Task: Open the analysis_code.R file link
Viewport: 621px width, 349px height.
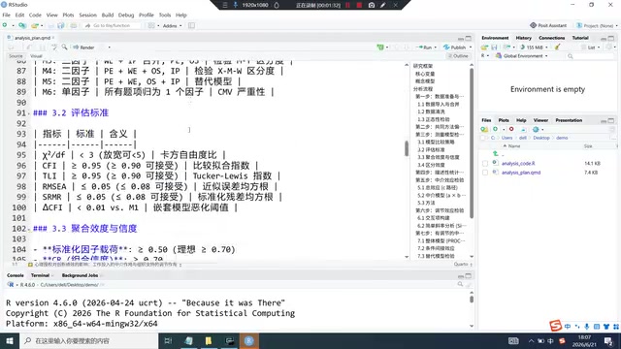Action: [x=518, y=164]
